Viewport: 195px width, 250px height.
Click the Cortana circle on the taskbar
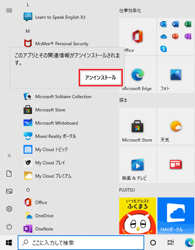click(153, 243)
